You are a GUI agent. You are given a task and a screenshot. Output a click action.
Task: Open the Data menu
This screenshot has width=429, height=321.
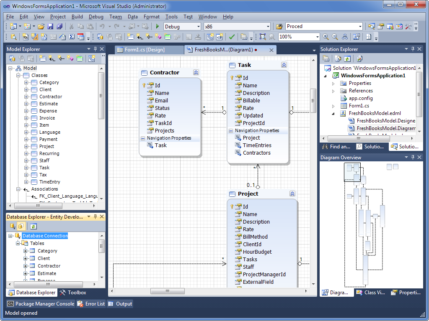pos(133,17)
